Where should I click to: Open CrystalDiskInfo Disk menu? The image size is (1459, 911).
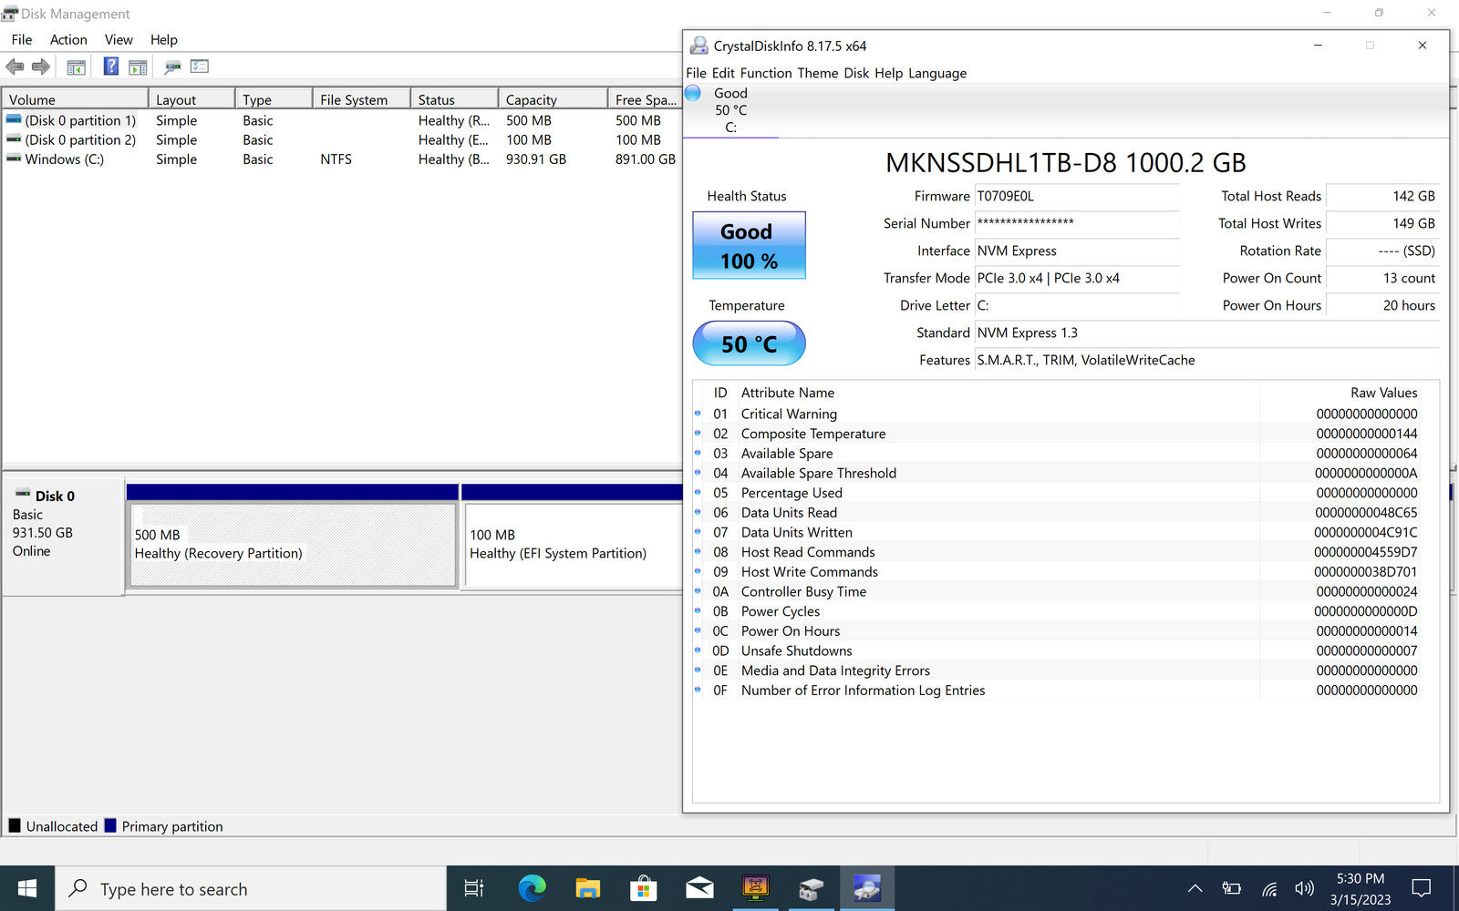[856, 73]
